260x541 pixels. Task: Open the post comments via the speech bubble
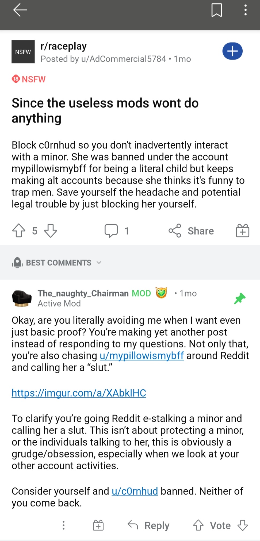click(x=111, y=231)
